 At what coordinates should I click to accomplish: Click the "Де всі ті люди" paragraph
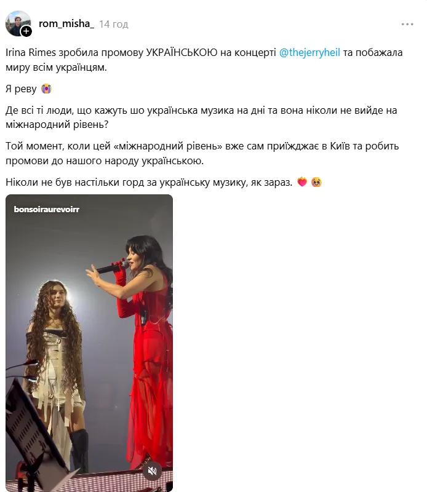tap(202, 117)
